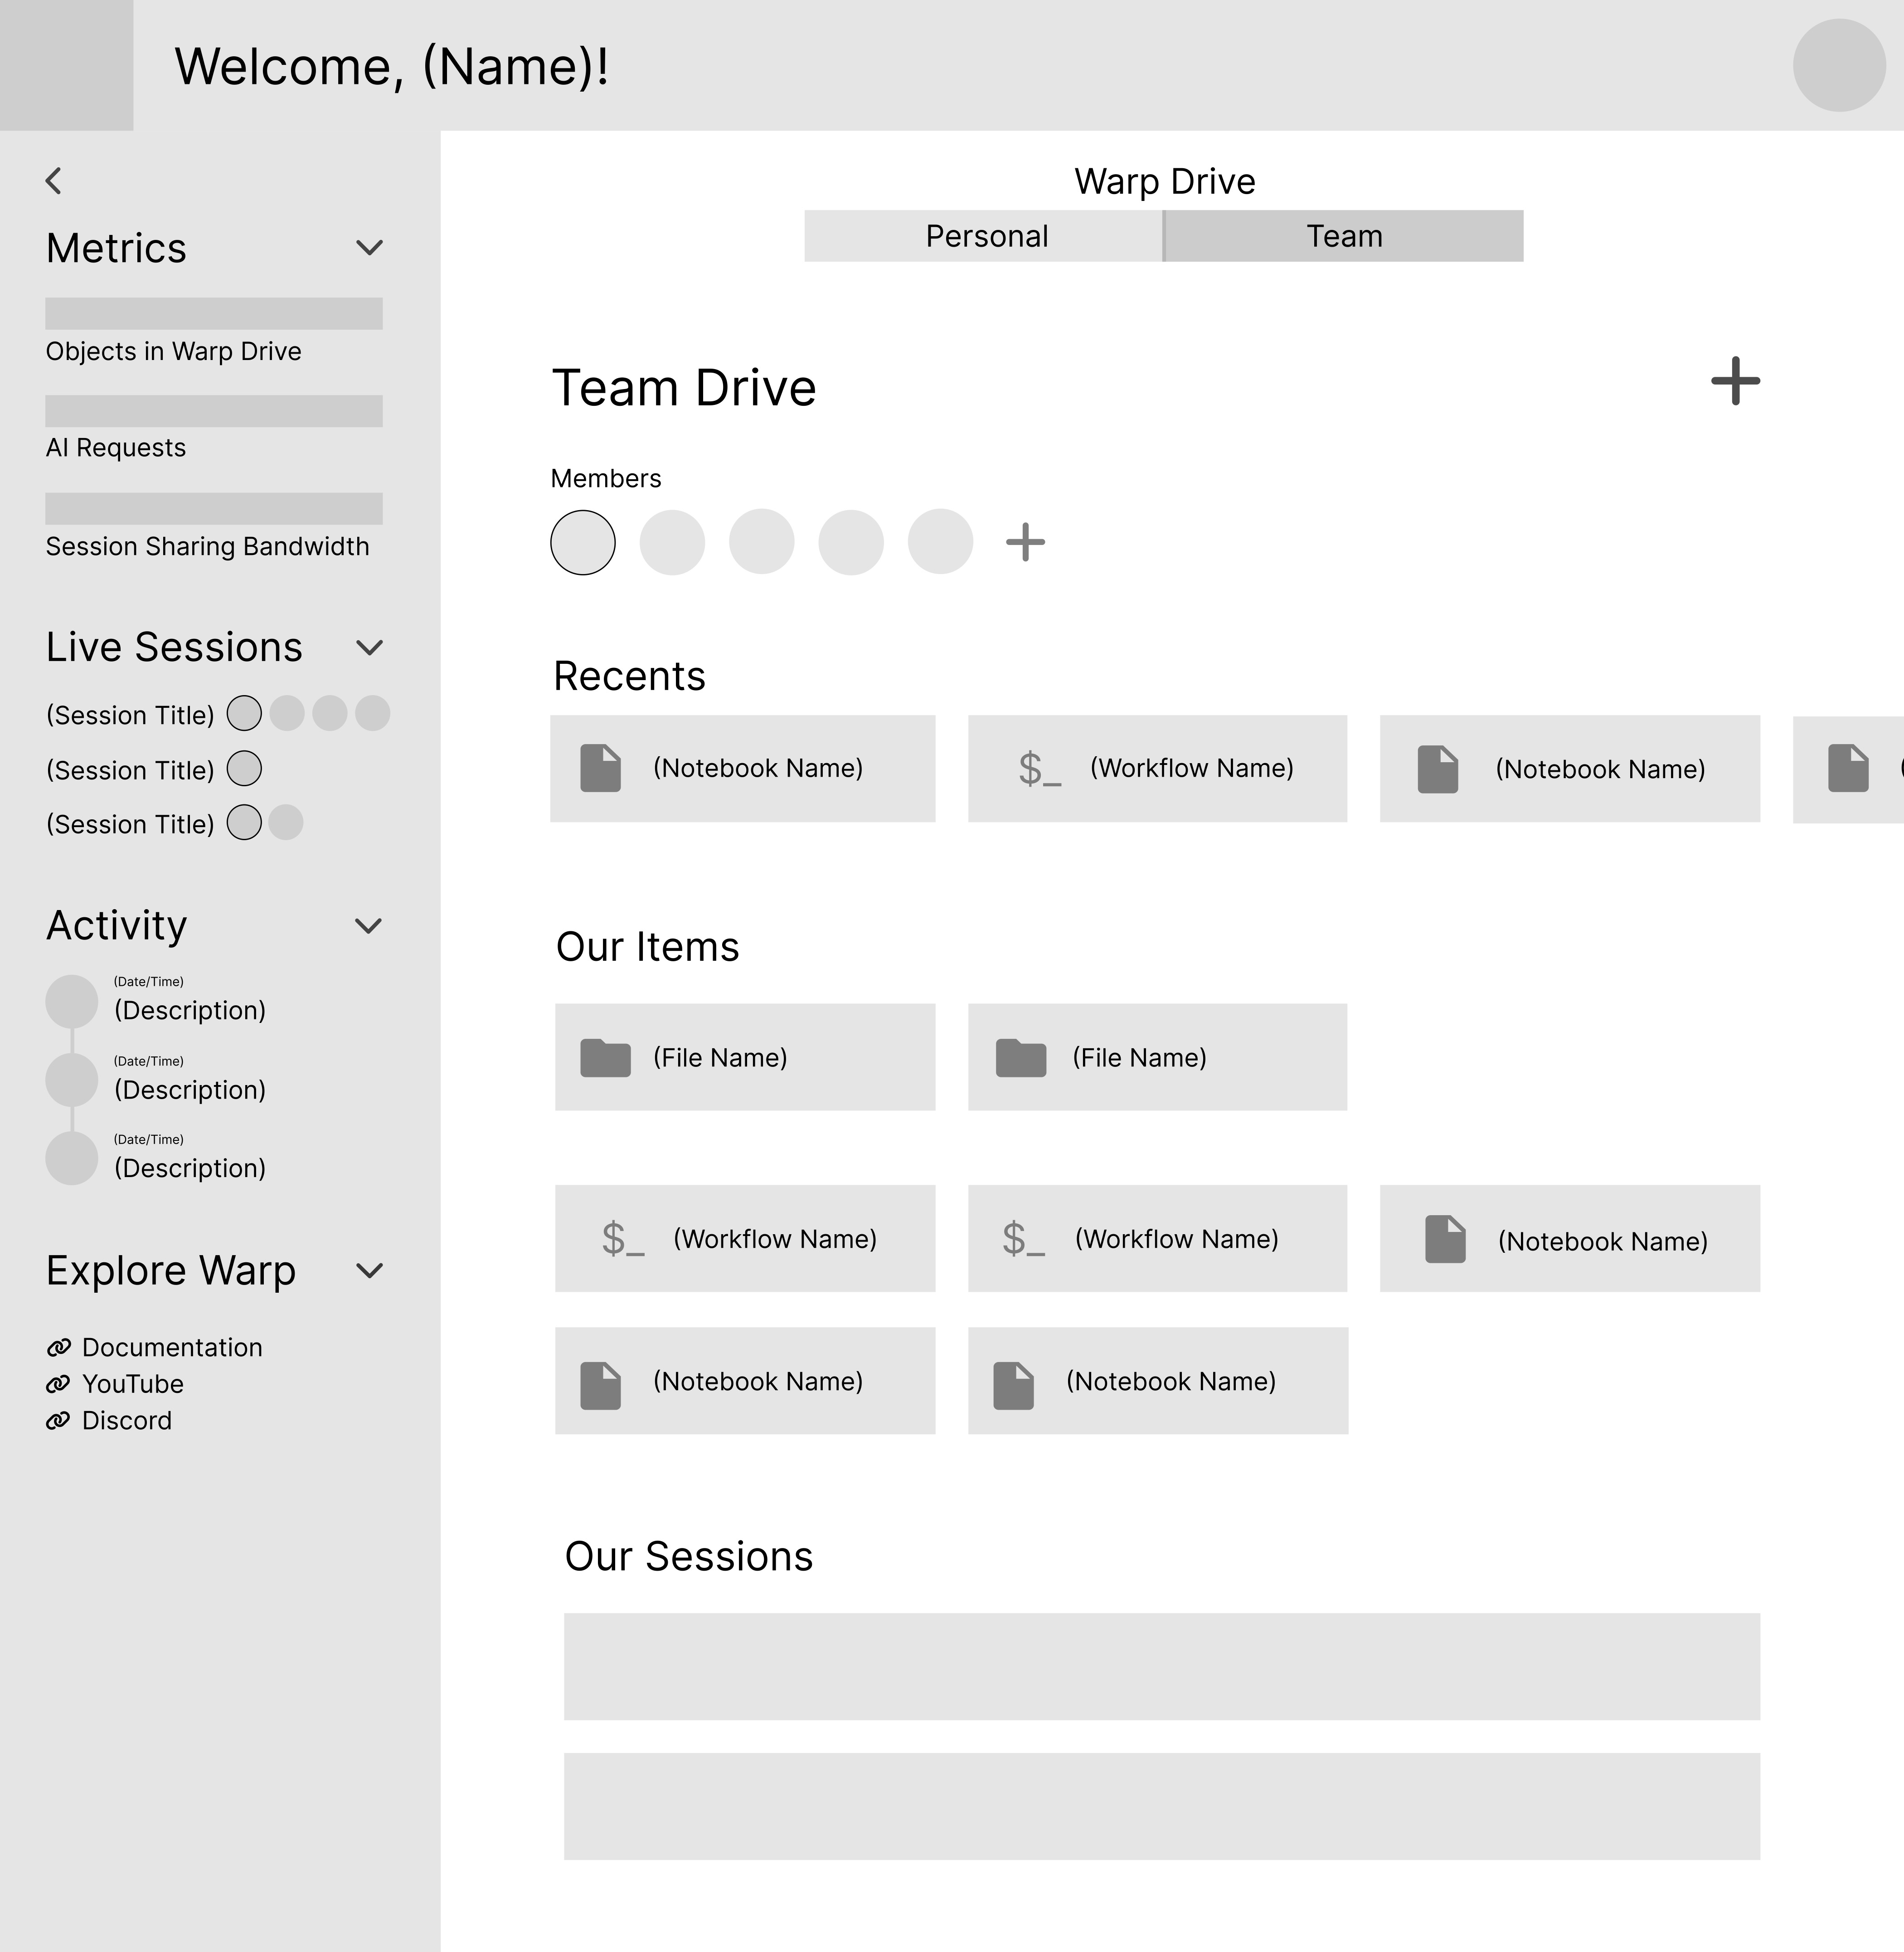
Task: Collapse the Metrics section
Action: point(369,248)
